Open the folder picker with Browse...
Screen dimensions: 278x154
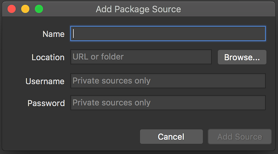pyautogui.click(x=242, y=57)
